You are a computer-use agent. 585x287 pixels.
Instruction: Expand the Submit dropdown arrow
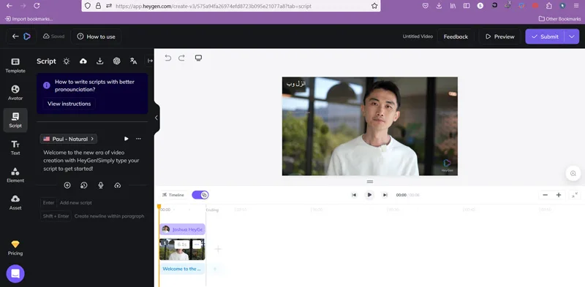(x=572, y=37)
